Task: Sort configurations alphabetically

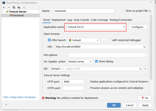Action: 24,7
